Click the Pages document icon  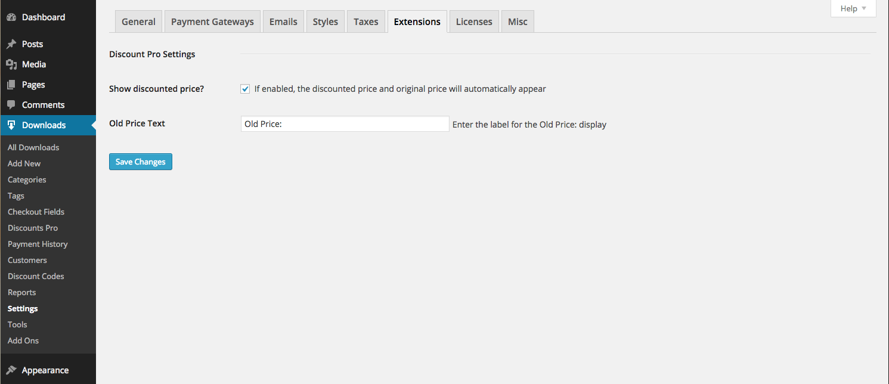click(x=11, y=85)
